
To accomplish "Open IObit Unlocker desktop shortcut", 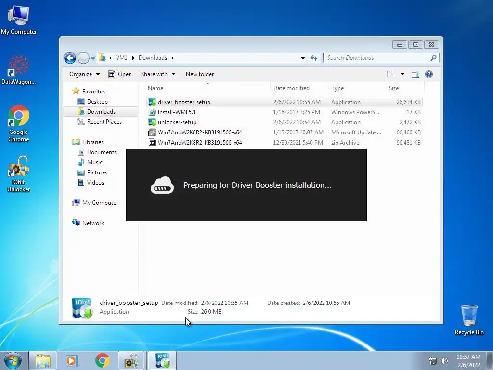I will tap(19, 173).
